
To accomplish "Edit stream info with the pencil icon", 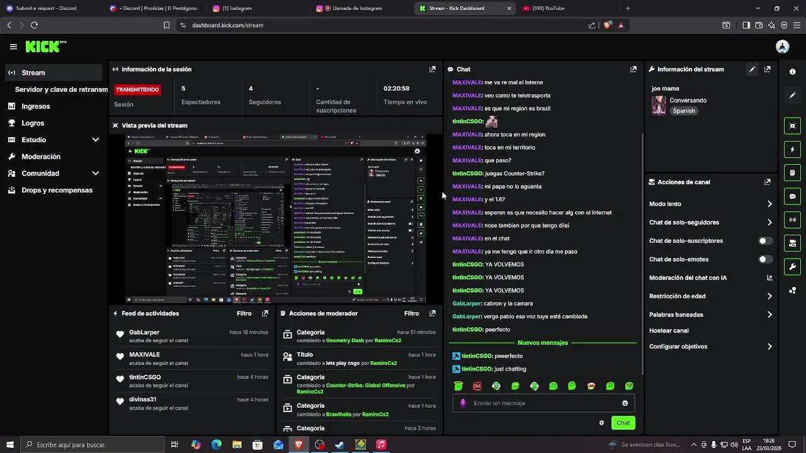I will click(x=752, y=69).
